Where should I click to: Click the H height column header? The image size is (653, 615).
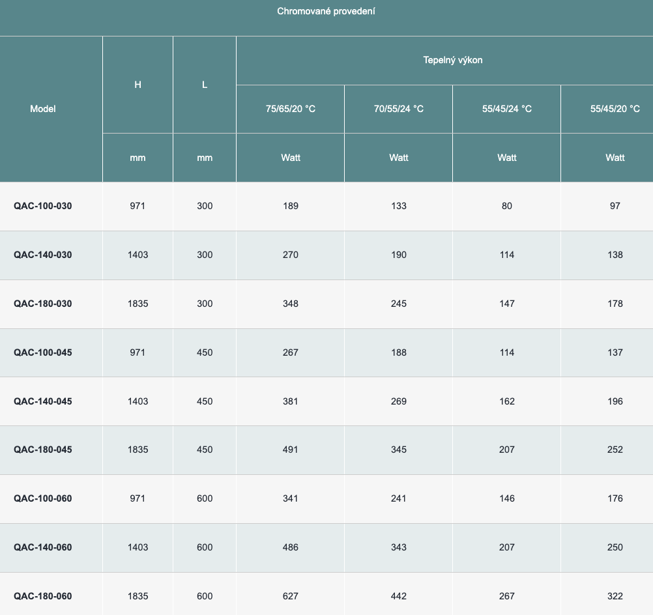click(x=138, y=85)
